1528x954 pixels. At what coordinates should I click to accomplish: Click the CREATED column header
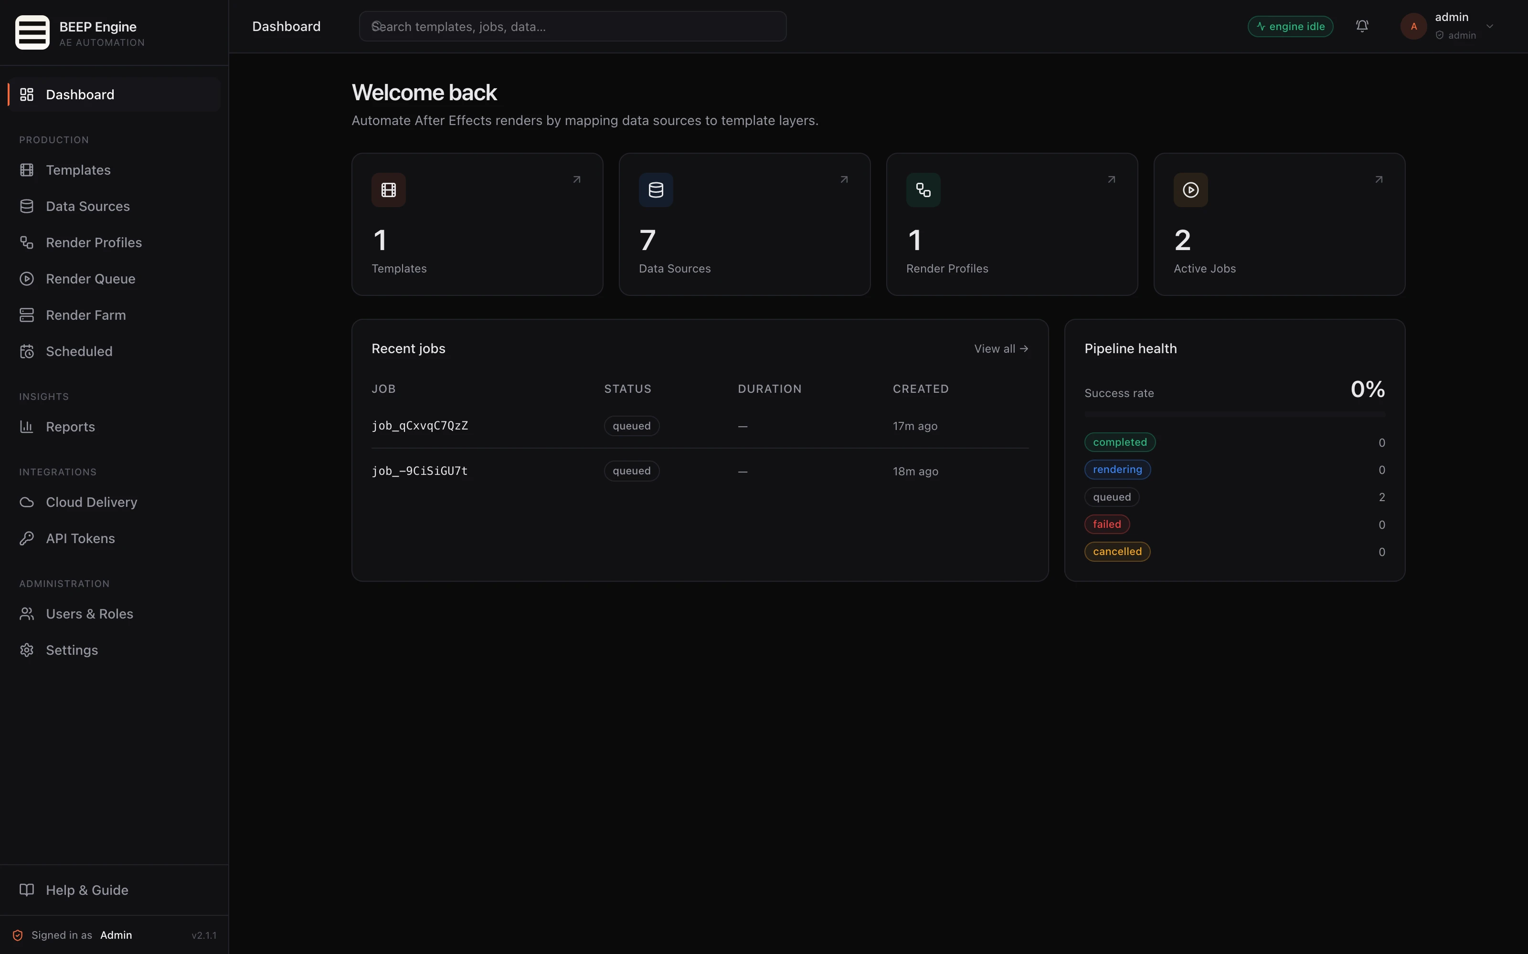(920, 388)
